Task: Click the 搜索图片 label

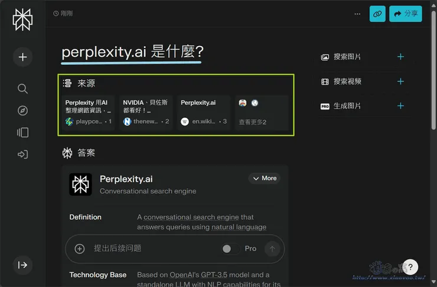Action: pyautogui.click(x=347, y=57)
